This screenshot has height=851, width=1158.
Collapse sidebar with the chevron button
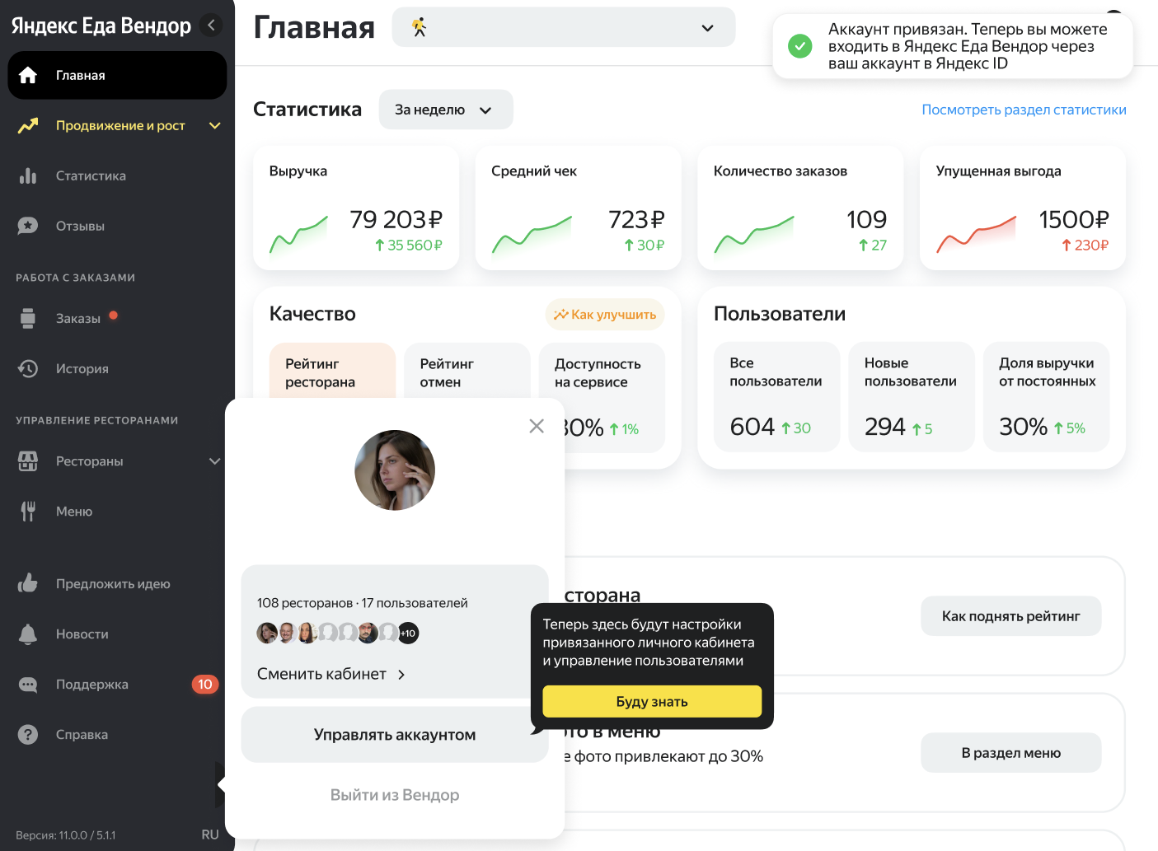coord(211,26)
